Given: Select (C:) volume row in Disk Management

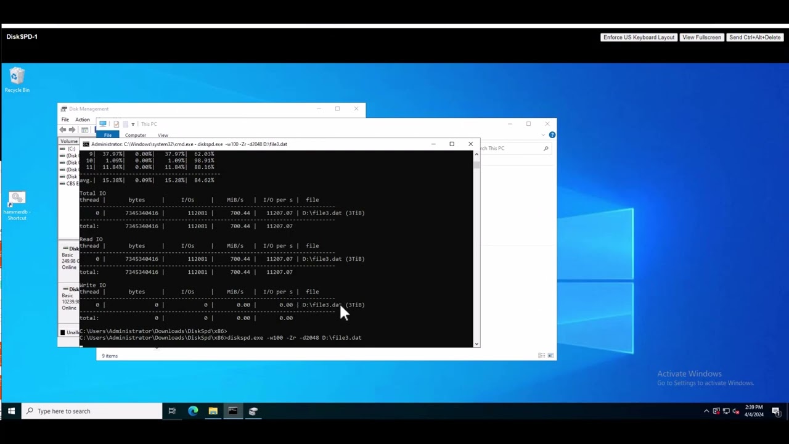Looking at the screenshot, I should pyautogui.click(x=69, y=149).
